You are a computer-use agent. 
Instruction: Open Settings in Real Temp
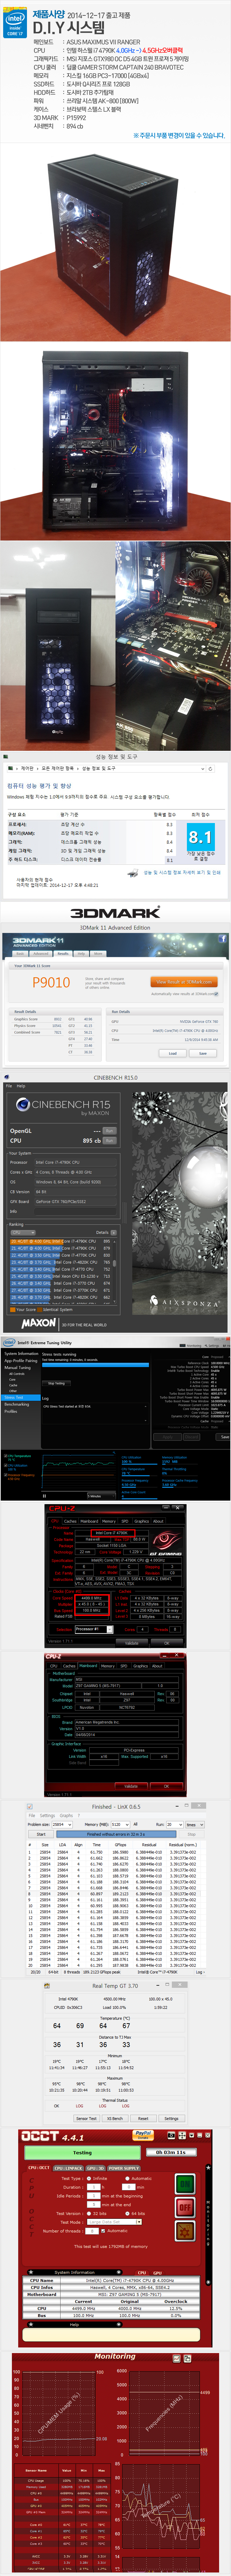[x=171, y=2118]
